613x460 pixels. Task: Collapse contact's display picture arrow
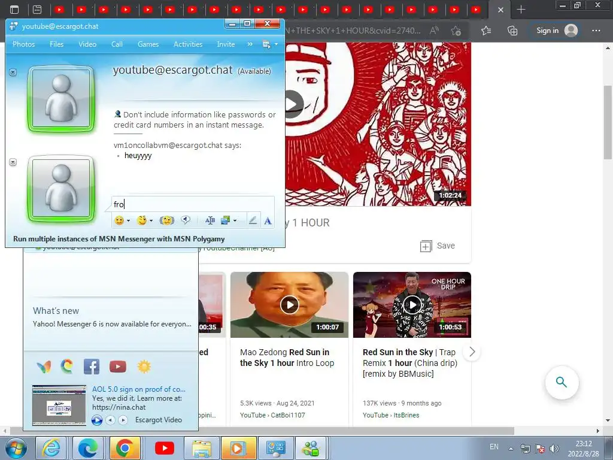pos(13,72)
